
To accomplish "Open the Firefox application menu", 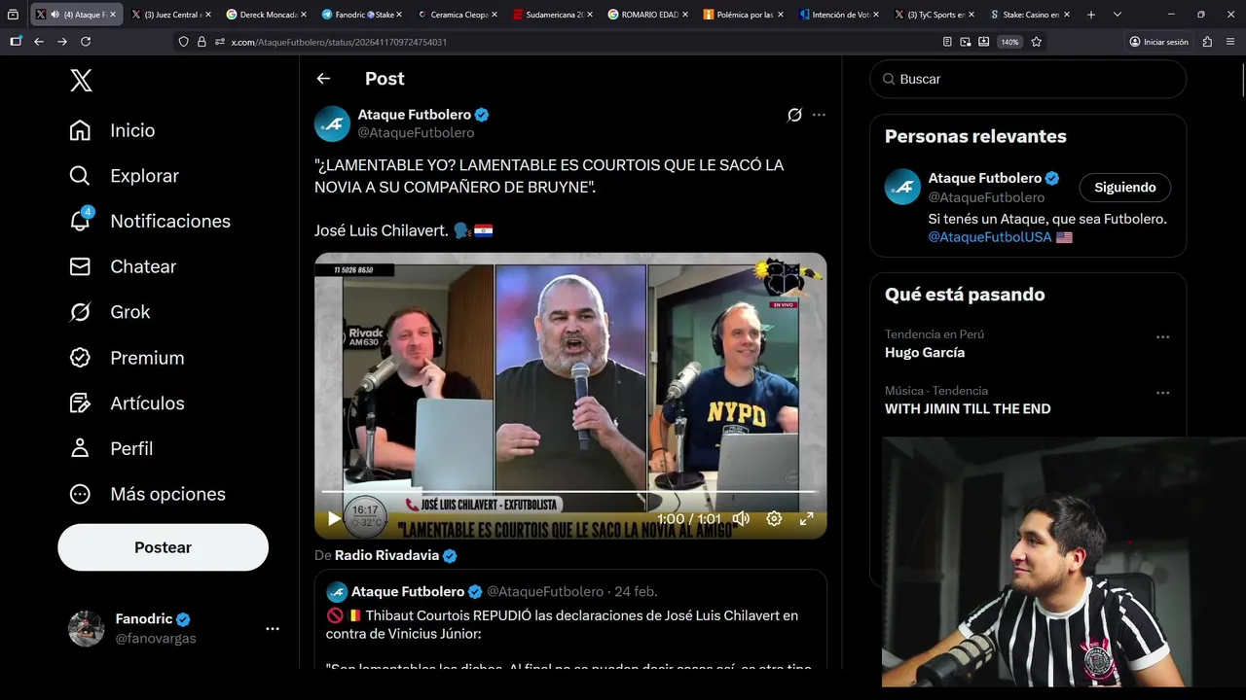I will point(1229,42).
